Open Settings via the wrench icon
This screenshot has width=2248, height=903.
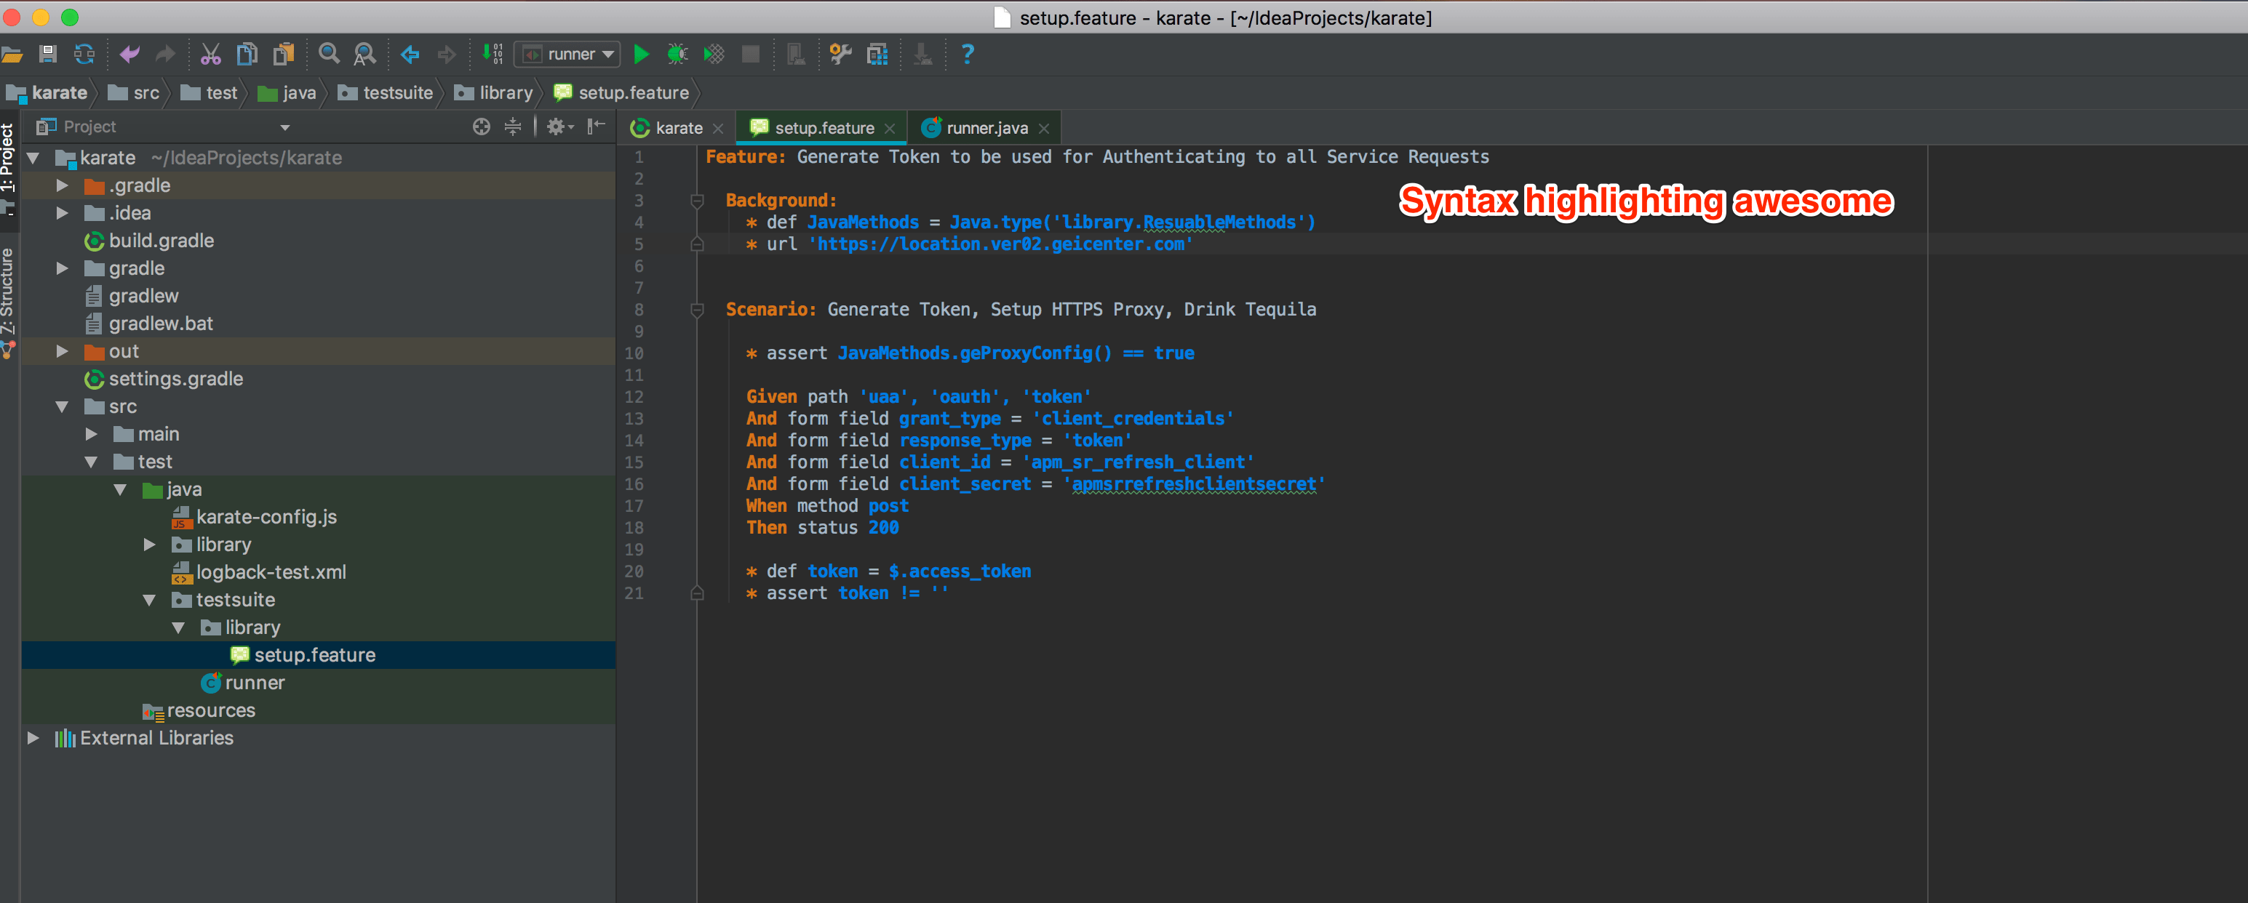click(x=840, y=54)
